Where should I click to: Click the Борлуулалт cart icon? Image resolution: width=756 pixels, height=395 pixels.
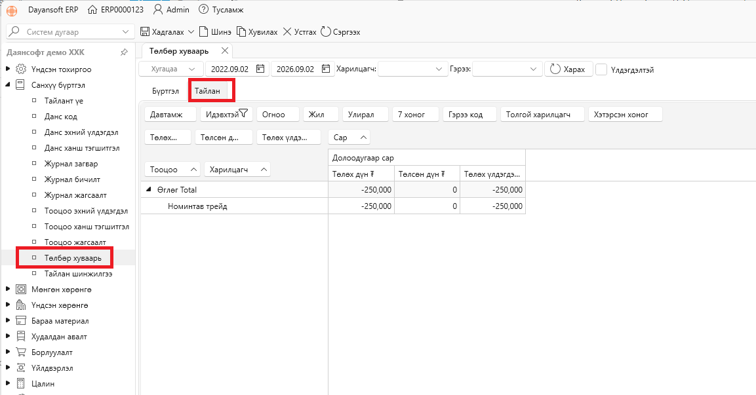(21, 352)
